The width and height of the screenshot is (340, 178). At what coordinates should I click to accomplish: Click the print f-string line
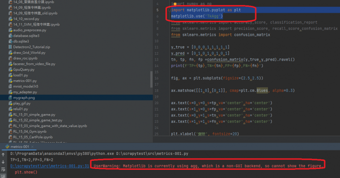[x=217, y=66]
